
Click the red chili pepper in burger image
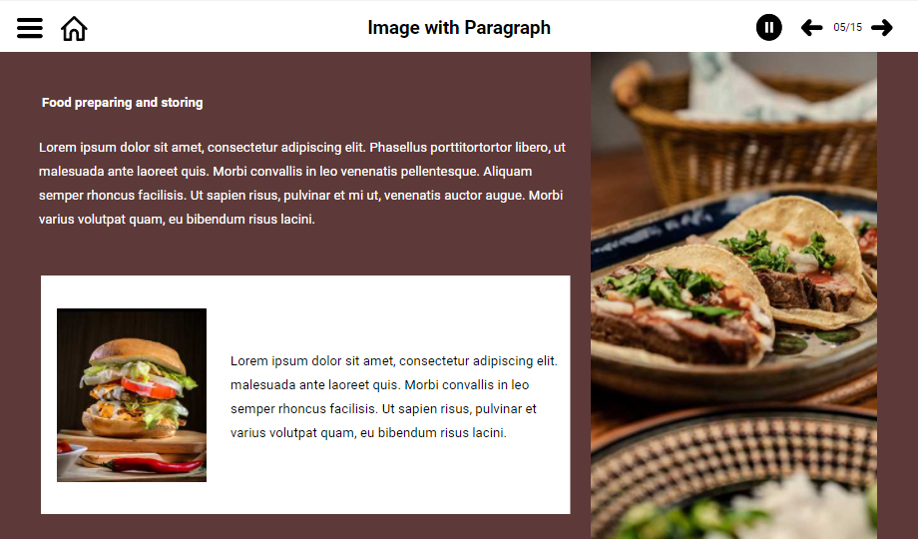pyautogui.click(x=155, y=465)
